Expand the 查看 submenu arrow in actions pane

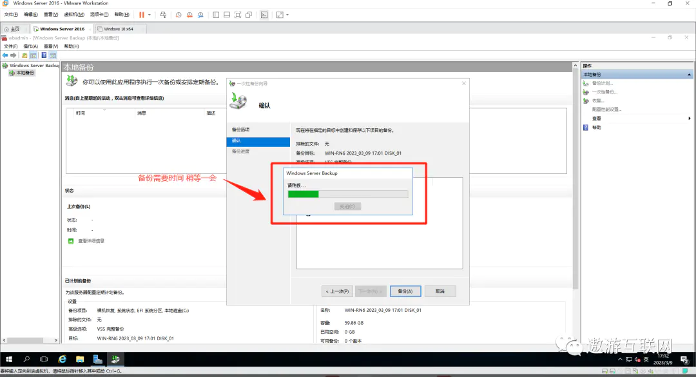pyautogui.click(x=690, y=118)
